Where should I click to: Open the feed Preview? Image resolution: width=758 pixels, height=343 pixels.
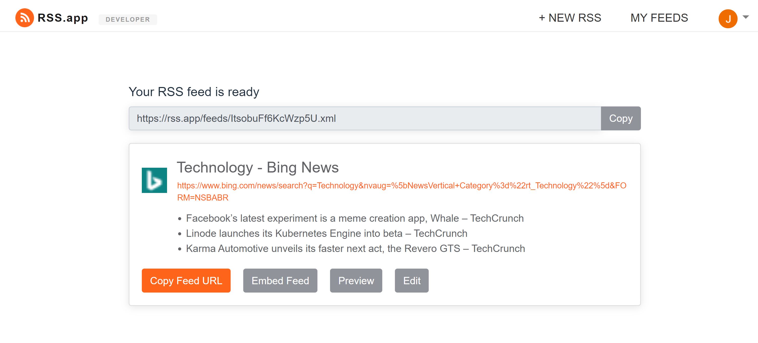click(x=356, y=280)
